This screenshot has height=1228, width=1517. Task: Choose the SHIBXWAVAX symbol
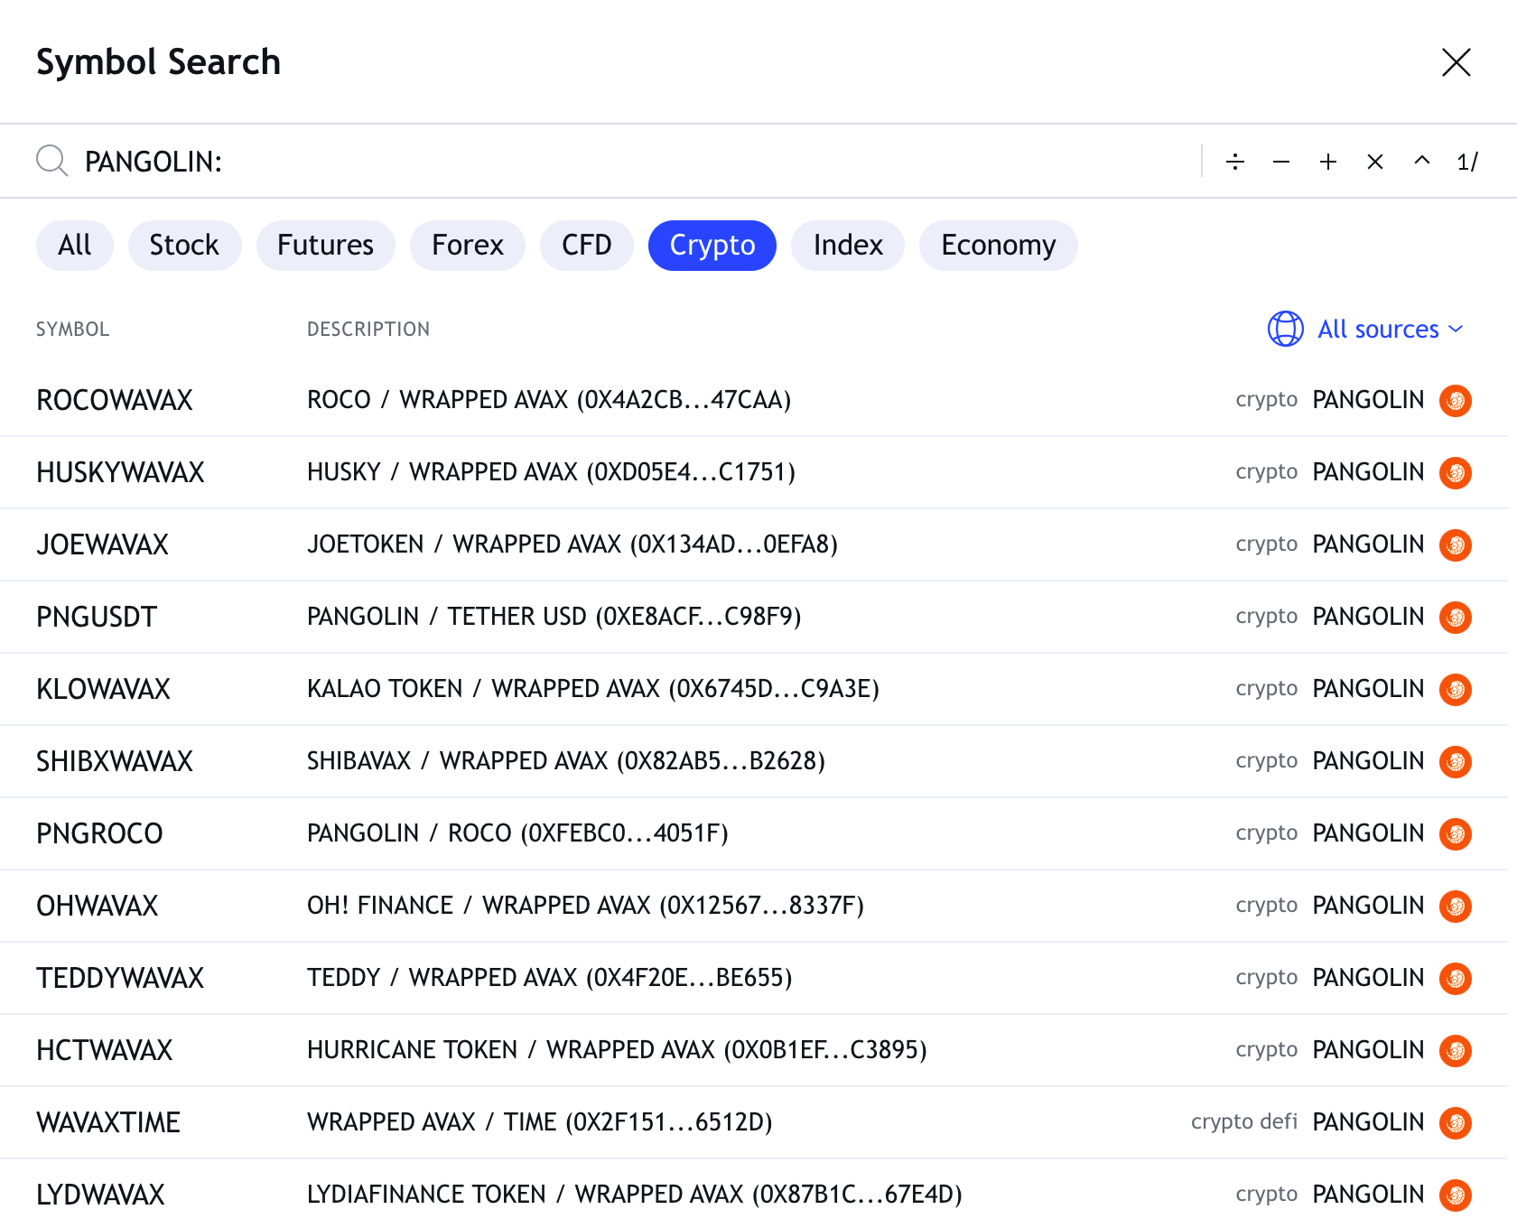tap(115, 761)
